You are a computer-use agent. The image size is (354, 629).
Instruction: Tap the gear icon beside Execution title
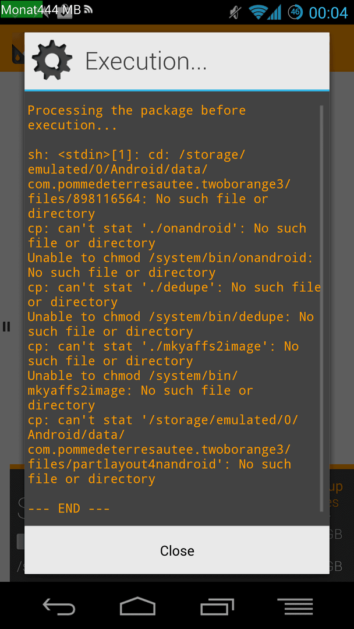52,61
